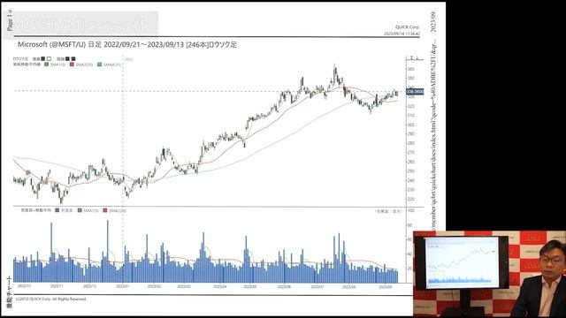This screenshot has width=566, height=318.
Task: Click the '2023/03' date axis label
Action: [x=184, y=286]
